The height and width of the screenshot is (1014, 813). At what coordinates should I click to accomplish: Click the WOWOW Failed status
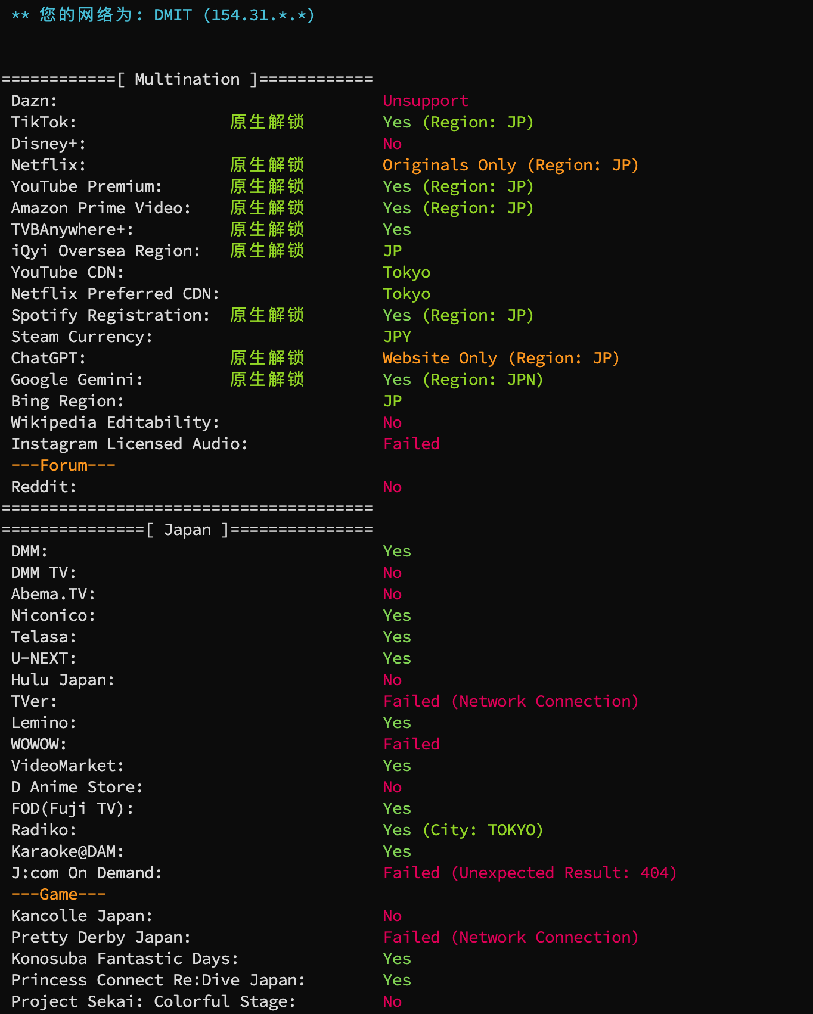click(x=411, y=744)
